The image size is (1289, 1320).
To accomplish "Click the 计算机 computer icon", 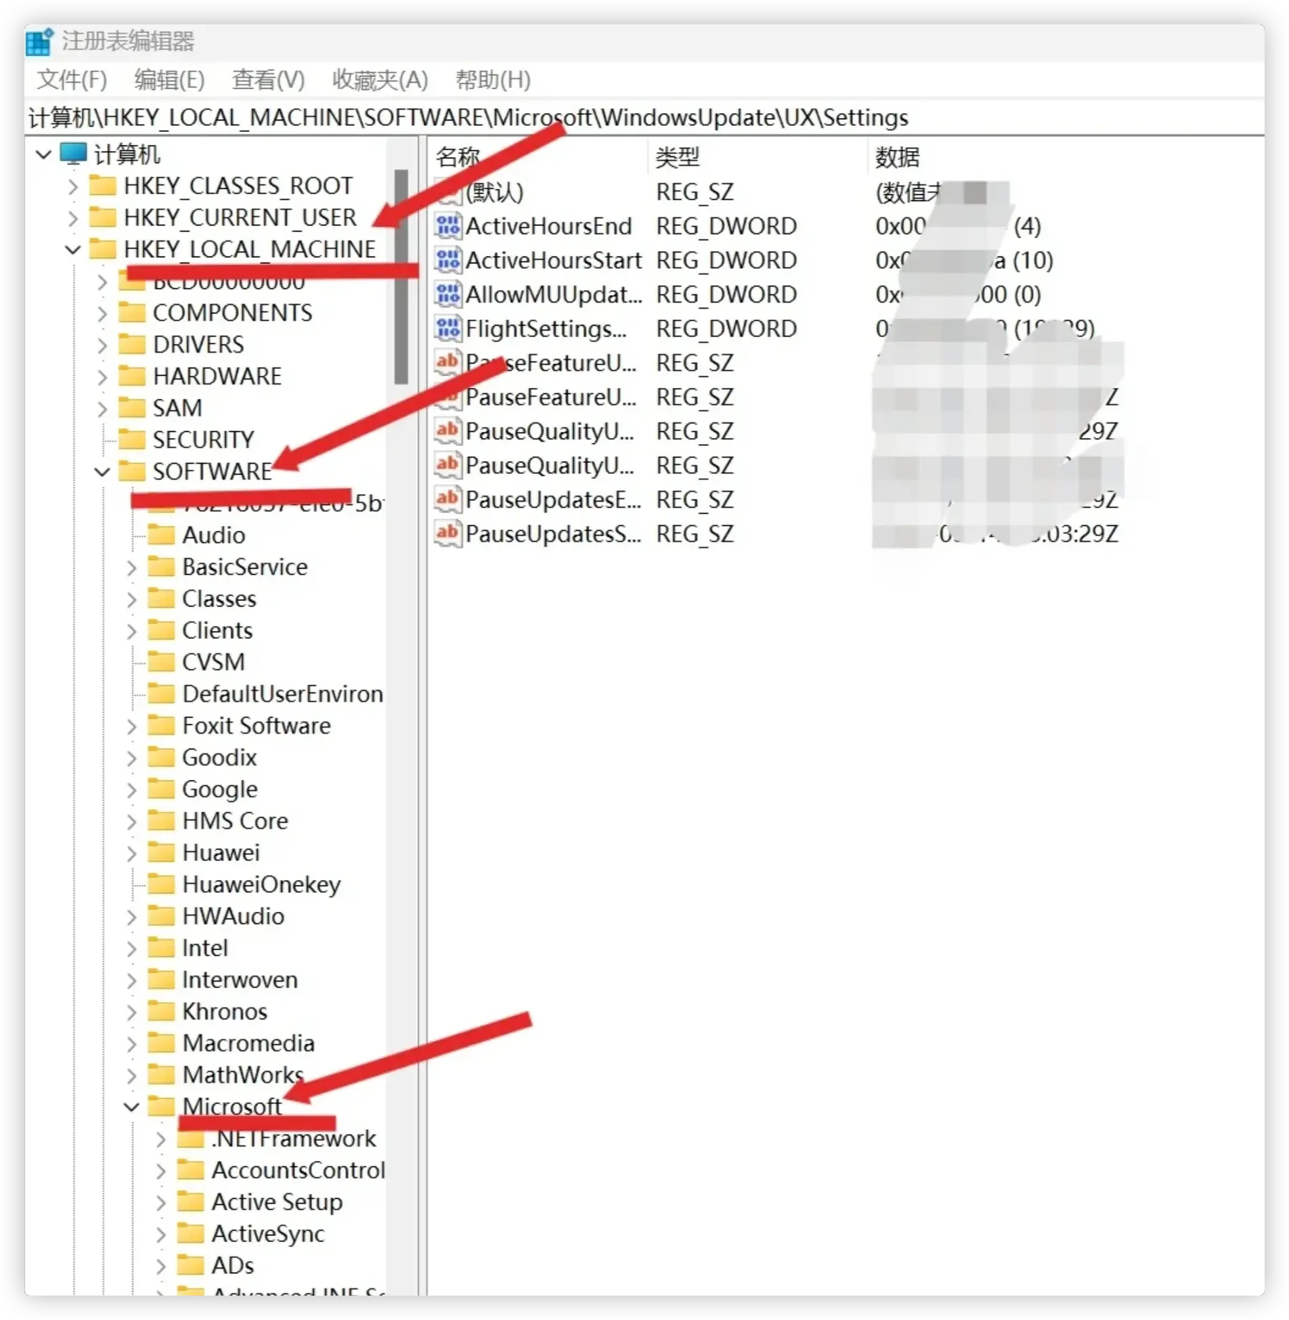I will (x=73, y=154).
